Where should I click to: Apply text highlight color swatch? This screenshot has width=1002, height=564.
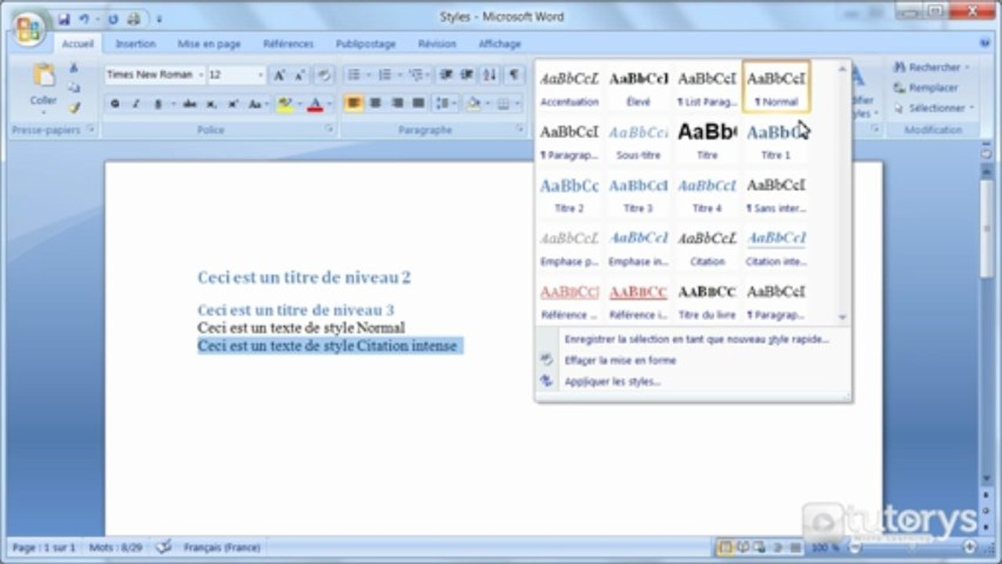(x=284, y=103)
